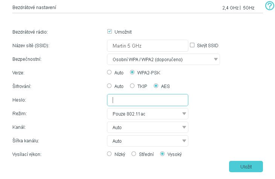
Task: Select Auto for Verze
Action: [110, 72]
